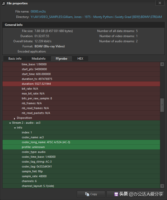This screenshot has width=167, height=200.
Task: Click the scrollbar down arrow
Action: pos(162,186)
